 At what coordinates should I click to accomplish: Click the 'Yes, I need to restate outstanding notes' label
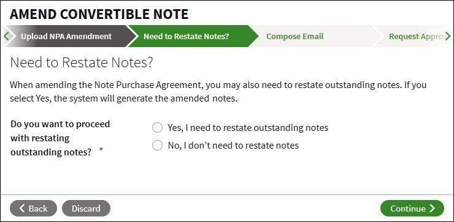(x=248, y=128)
